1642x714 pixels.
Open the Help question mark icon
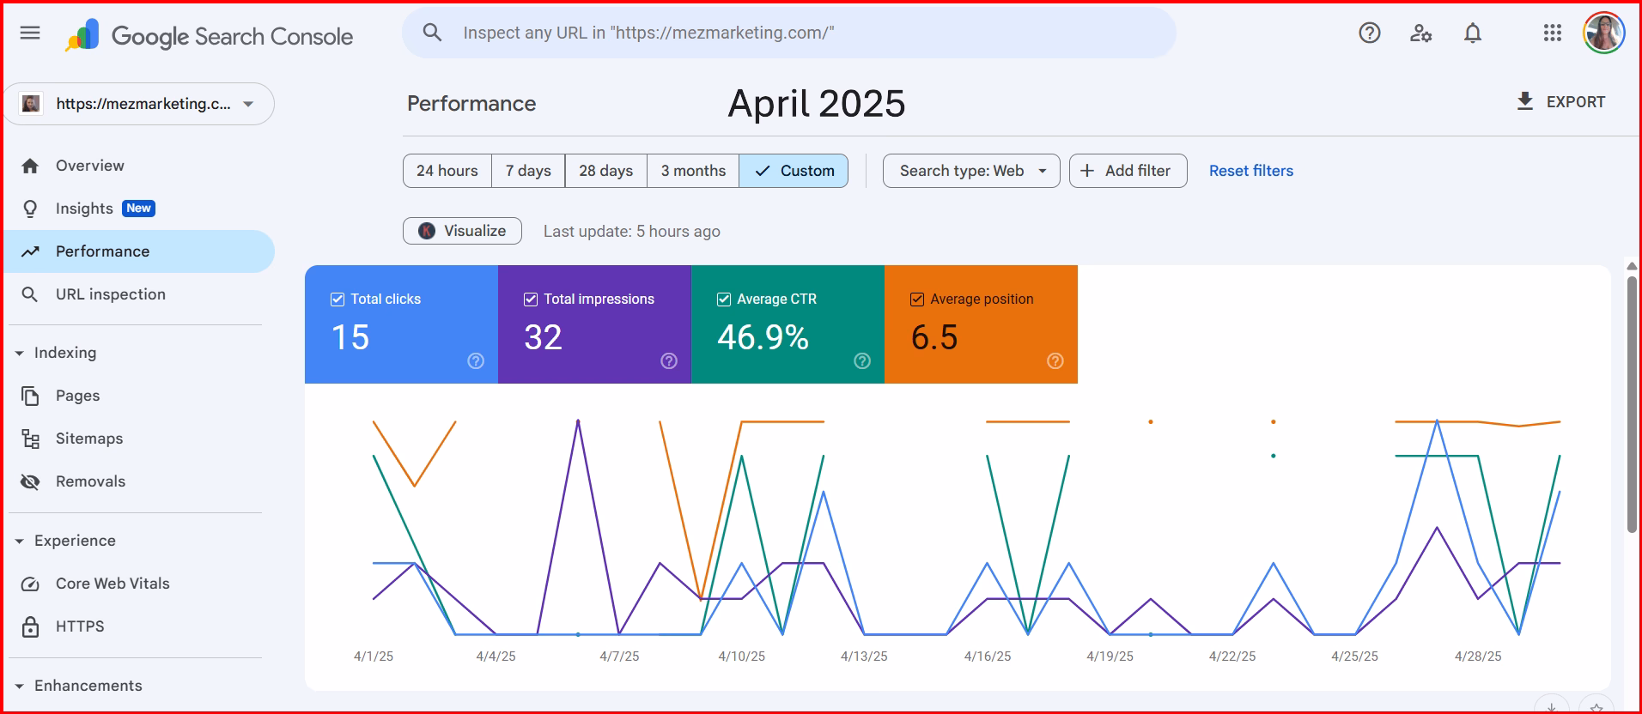pyautogui.click(x=1370, y=33)
